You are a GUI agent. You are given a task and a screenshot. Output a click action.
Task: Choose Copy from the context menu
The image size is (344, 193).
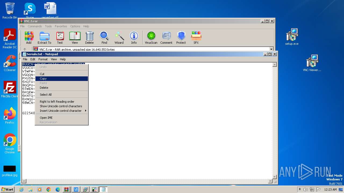click(x=62, y=79)
